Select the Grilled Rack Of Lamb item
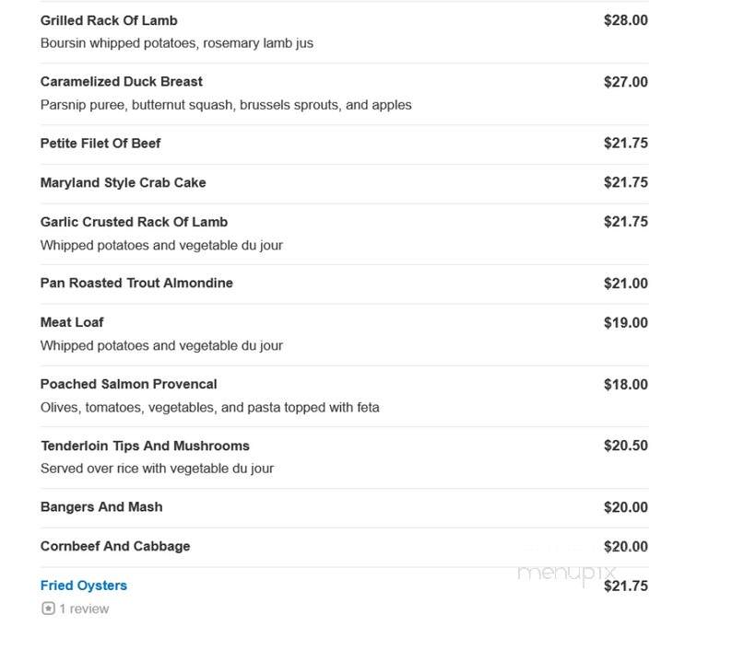The image size is (732, 649). (x=109, y=20)
